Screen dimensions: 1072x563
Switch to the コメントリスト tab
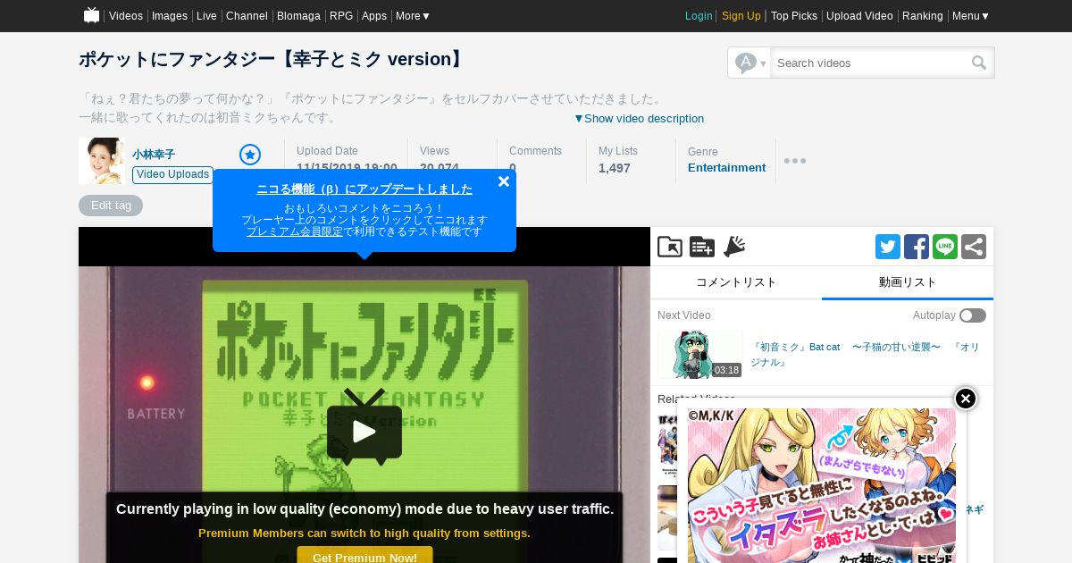736,282
